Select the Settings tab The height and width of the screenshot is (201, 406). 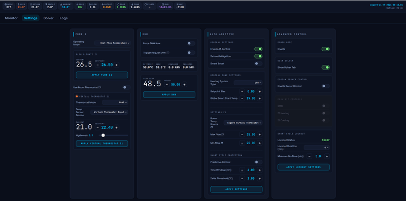coord(30,18)
